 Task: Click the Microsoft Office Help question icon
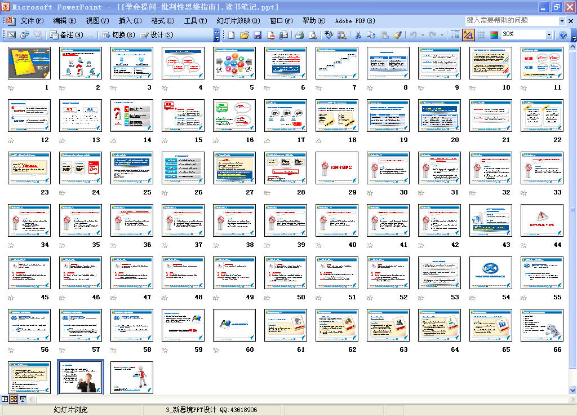(563, 34)
